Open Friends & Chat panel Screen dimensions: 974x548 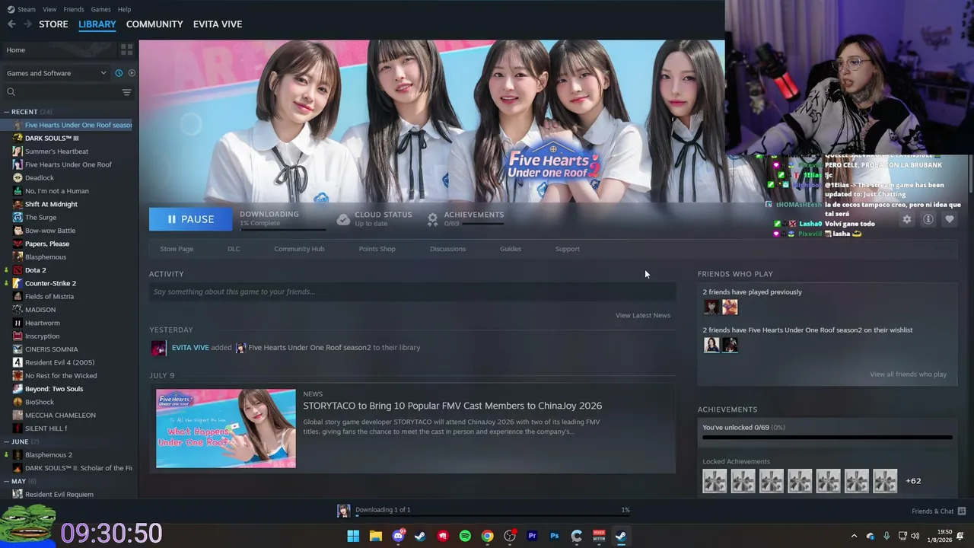[938, 511]
